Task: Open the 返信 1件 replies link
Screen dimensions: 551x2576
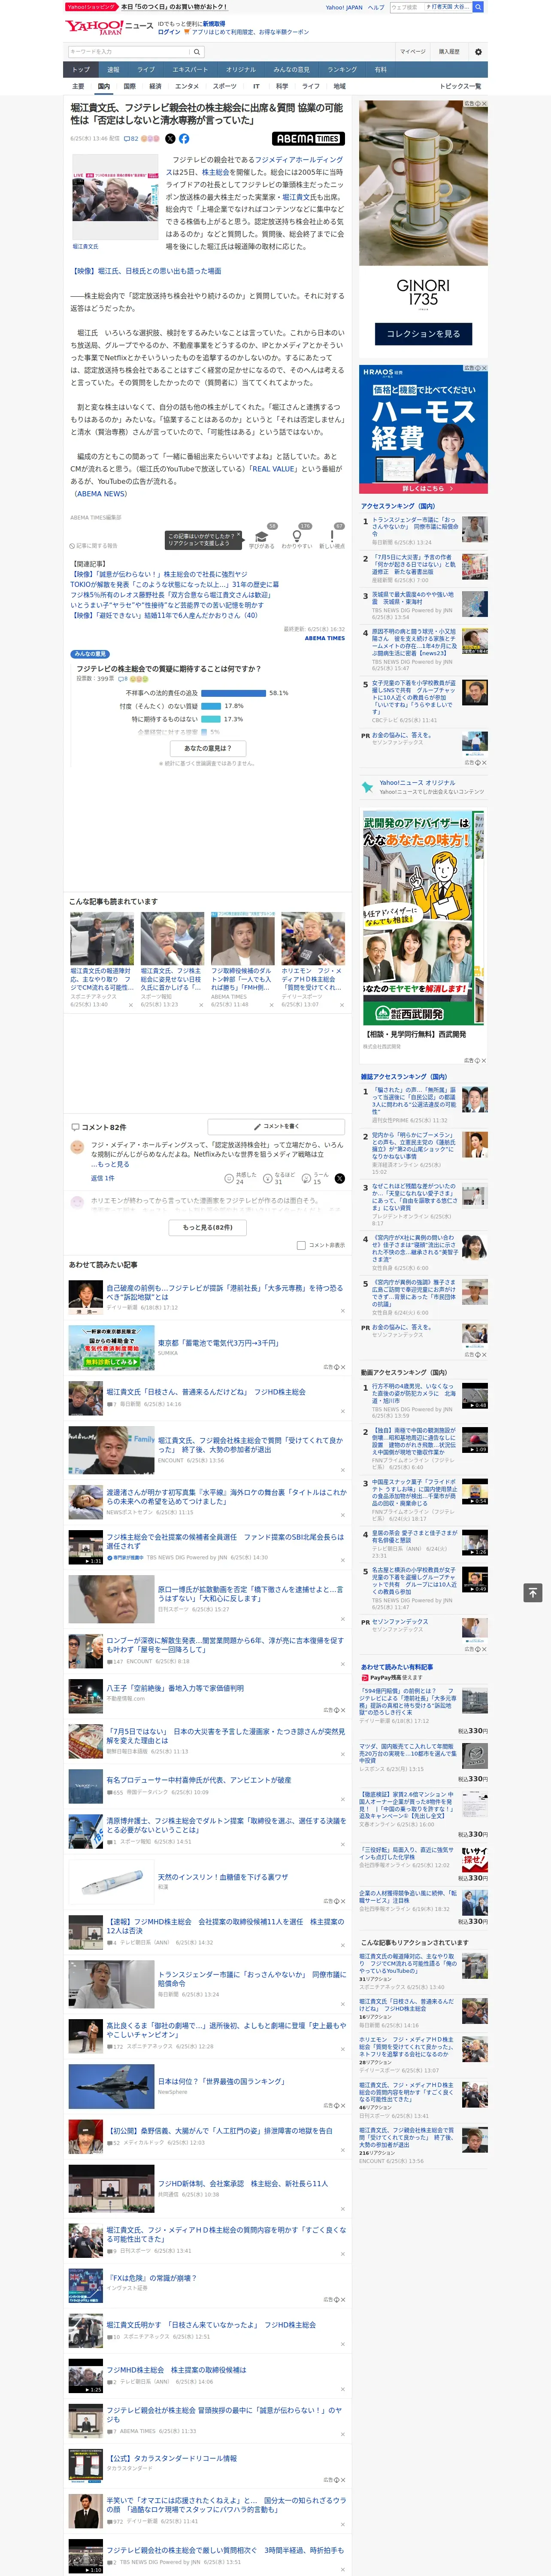Action: coord(103,1178)
